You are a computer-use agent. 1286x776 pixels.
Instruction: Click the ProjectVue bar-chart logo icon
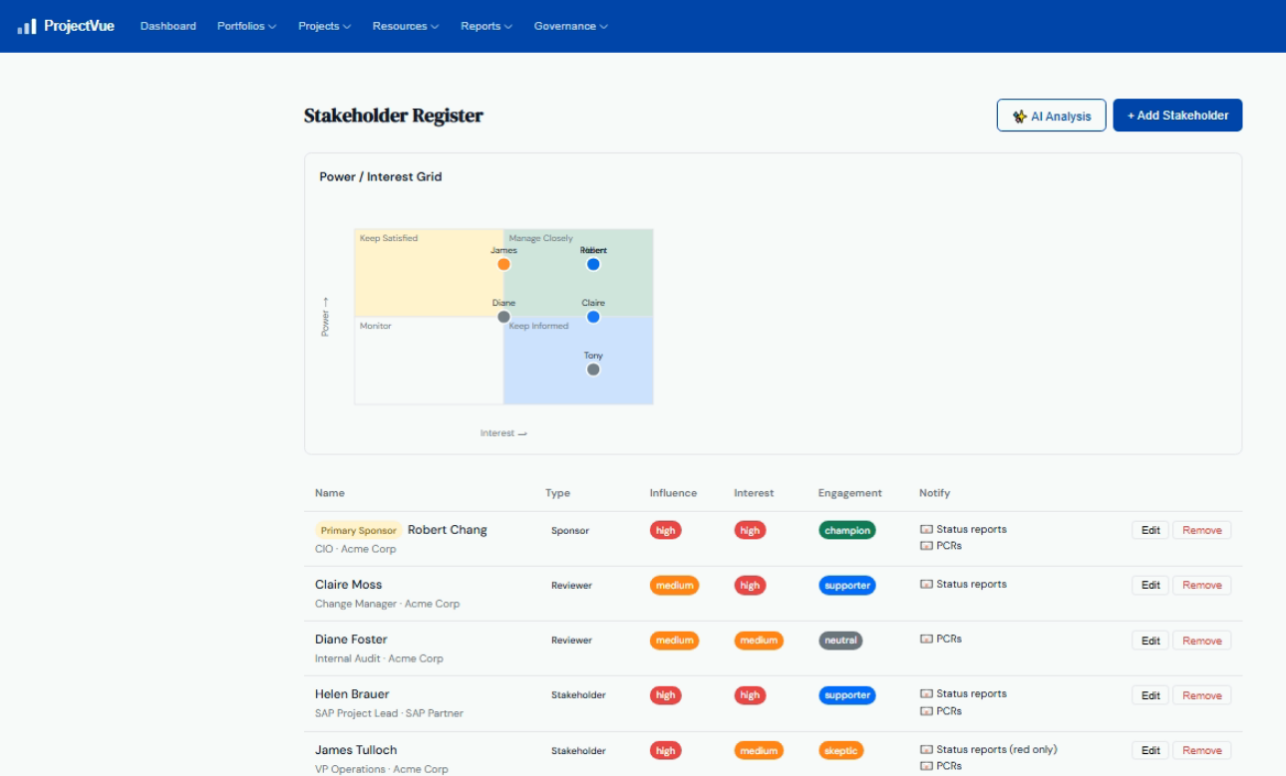(27, 26)
